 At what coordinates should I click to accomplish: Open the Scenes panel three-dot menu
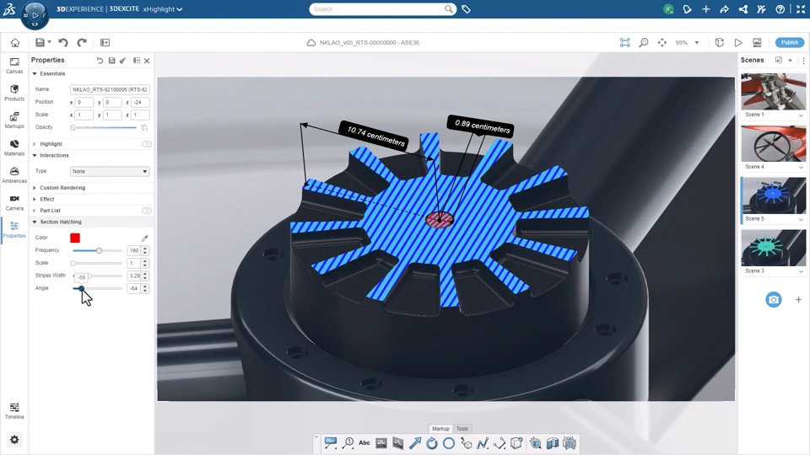pos(803,61)
